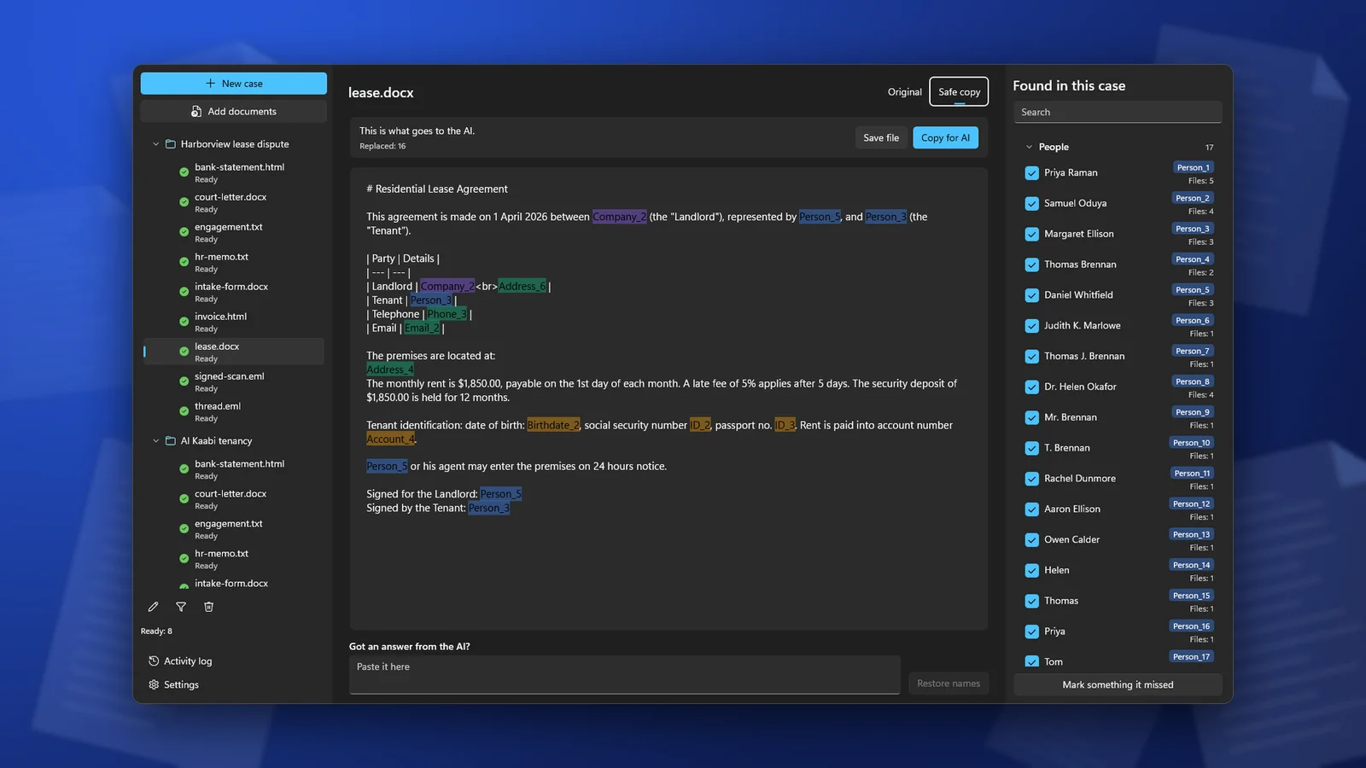Select the Safe copy tab

click(x=959, y=92)
